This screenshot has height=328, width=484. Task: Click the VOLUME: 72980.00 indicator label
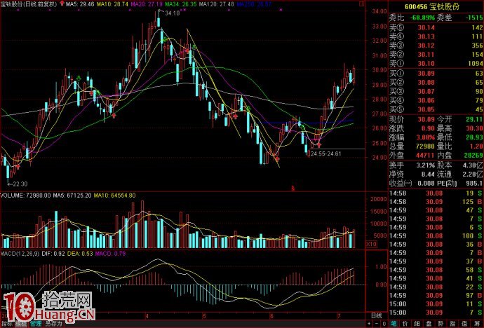26,196
